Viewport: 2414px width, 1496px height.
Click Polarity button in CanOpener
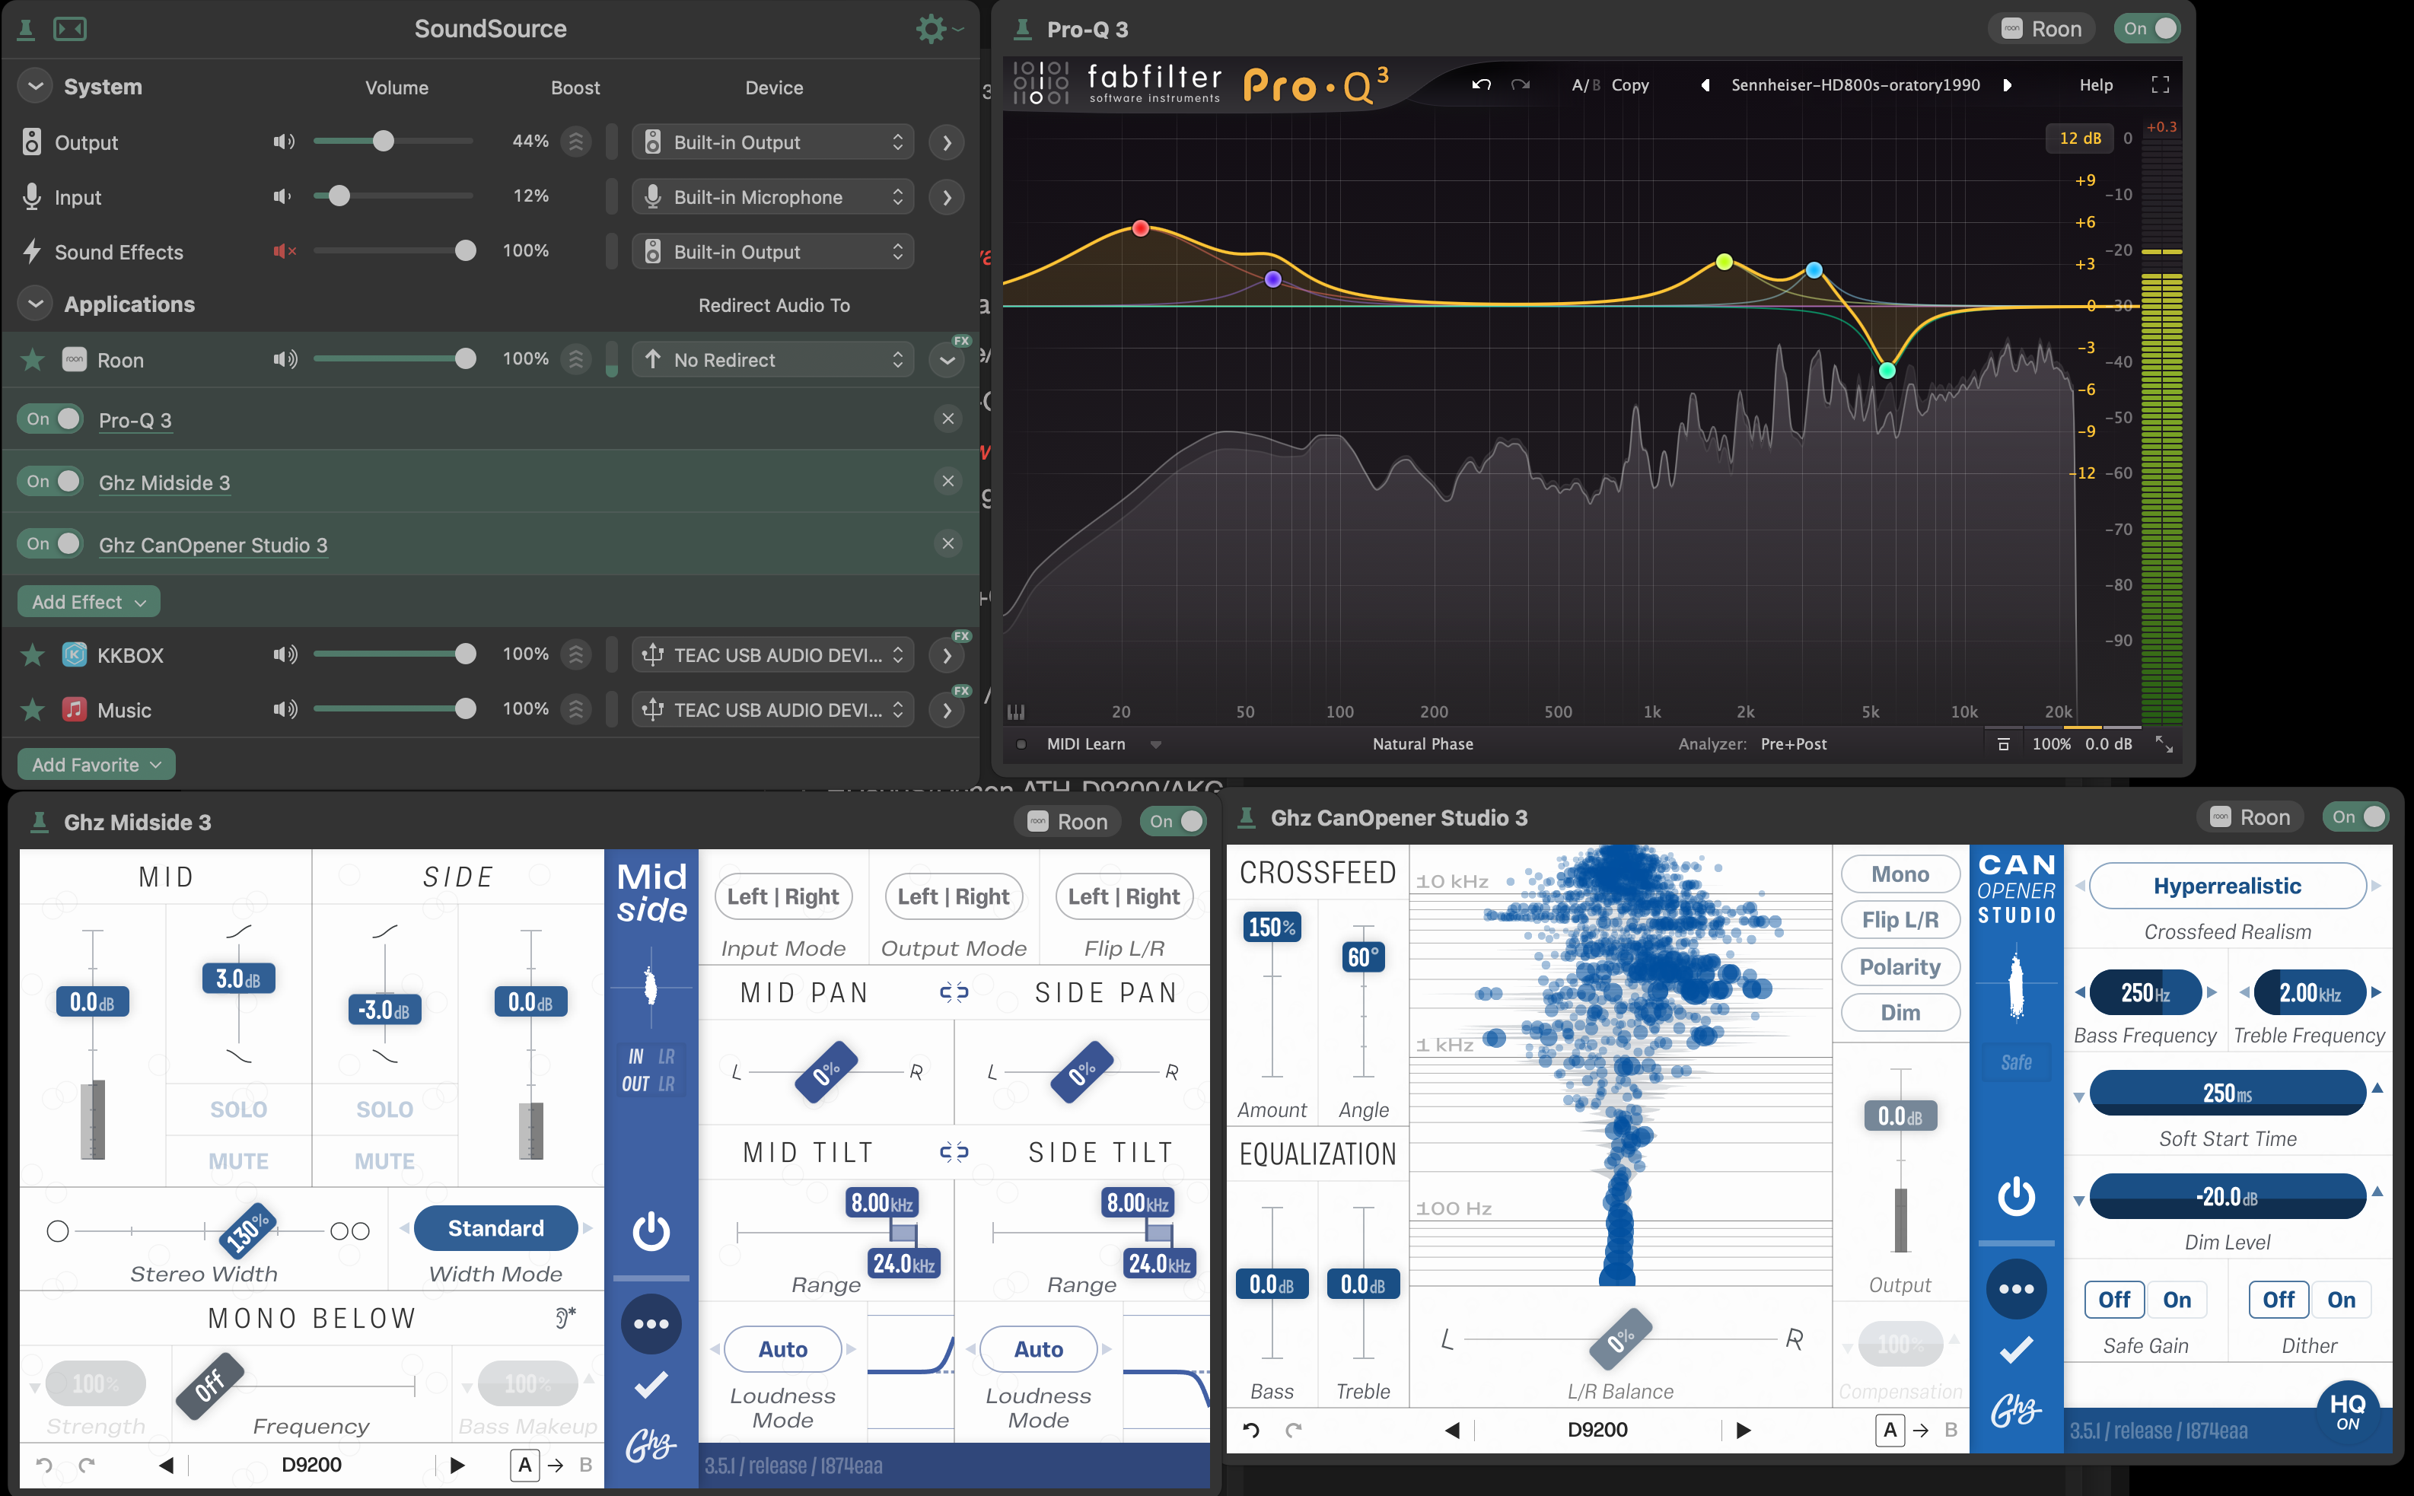[1900, 966]
